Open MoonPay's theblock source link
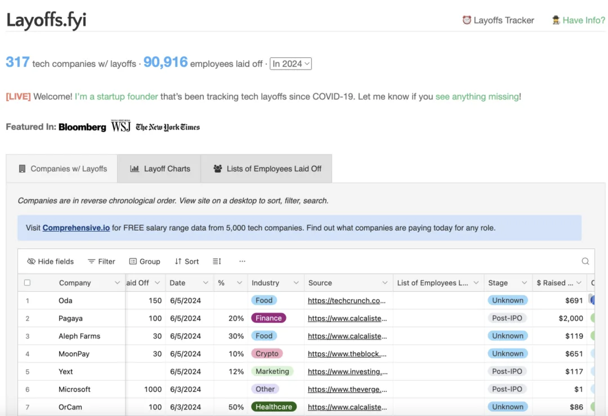This screenshot has height=416, width=608. coord(347,354)
